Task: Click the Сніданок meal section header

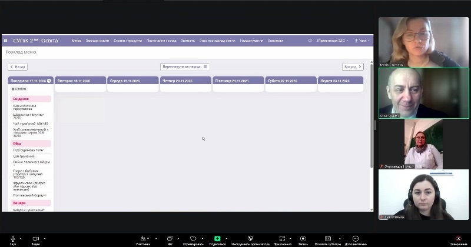Action: (31, 99)
